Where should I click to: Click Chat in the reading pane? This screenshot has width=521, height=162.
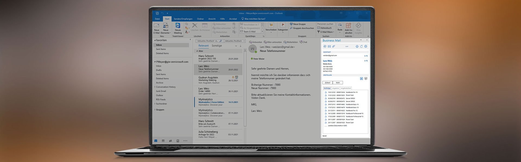point(303,42)
